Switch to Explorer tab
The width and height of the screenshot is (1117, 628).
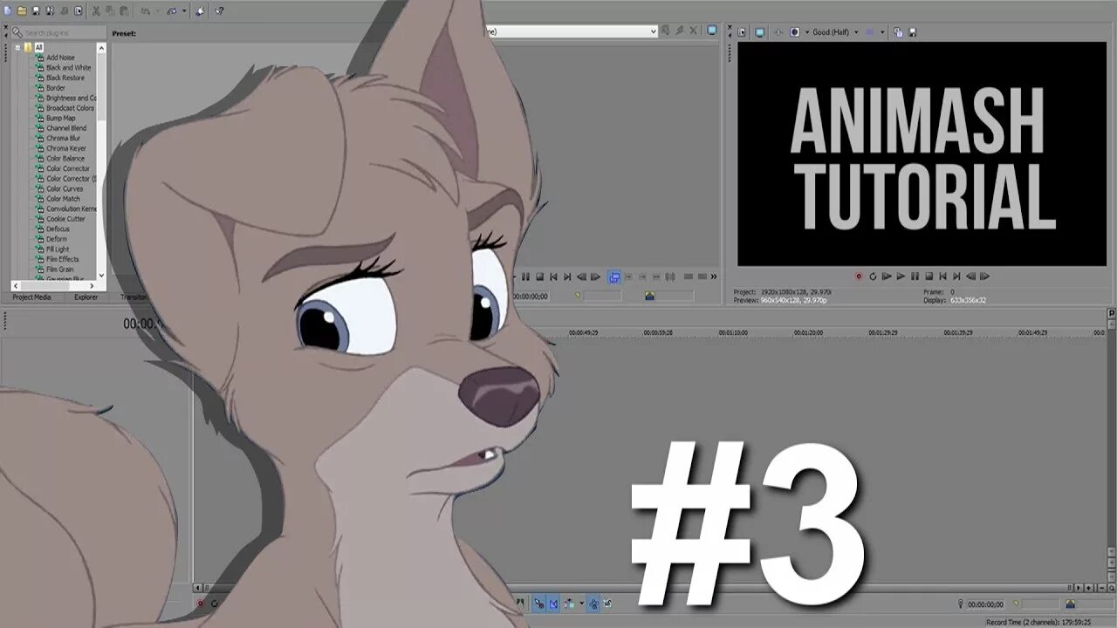(x=86, y=297)
